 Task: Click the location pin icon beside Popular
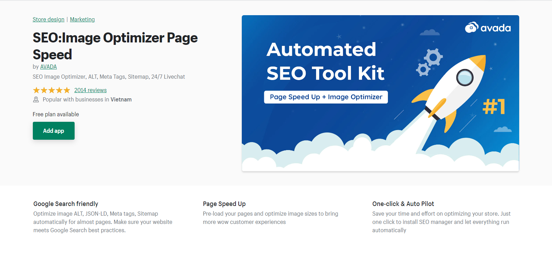[36, 100]
